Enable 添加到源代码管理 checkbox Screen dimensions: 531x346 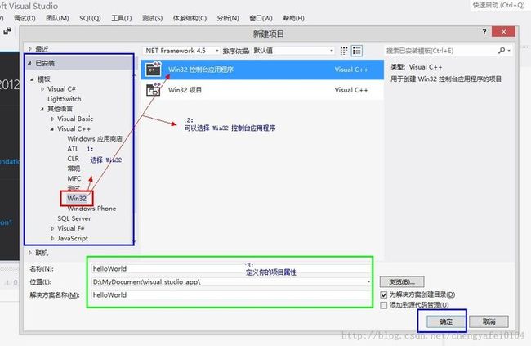[x=384, y=305]
